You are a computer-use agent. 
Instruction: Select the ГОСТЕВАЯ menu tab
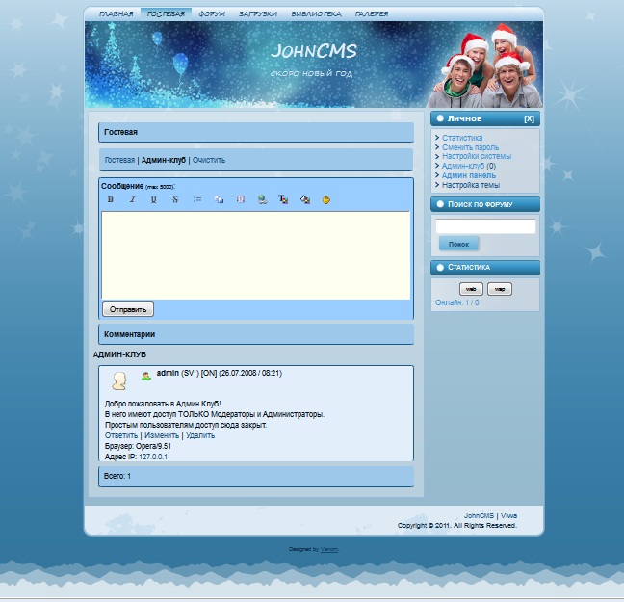coord(166,13)
